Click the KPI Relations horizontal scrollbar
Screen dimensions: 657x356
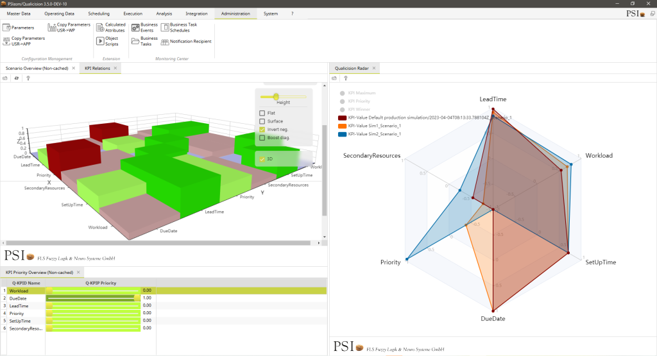click(158, 243)
